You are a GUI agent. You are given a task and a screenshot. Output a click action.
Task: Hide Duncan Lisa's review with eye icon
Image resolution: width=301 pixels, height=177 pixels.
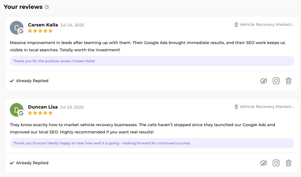click(x=263, y=163)
